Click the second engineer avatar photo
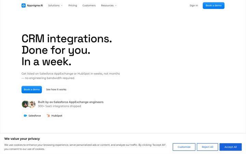Image resolution: width=246 pixels, height=154 pixels. pyautogui.click(x=32, y=104)
